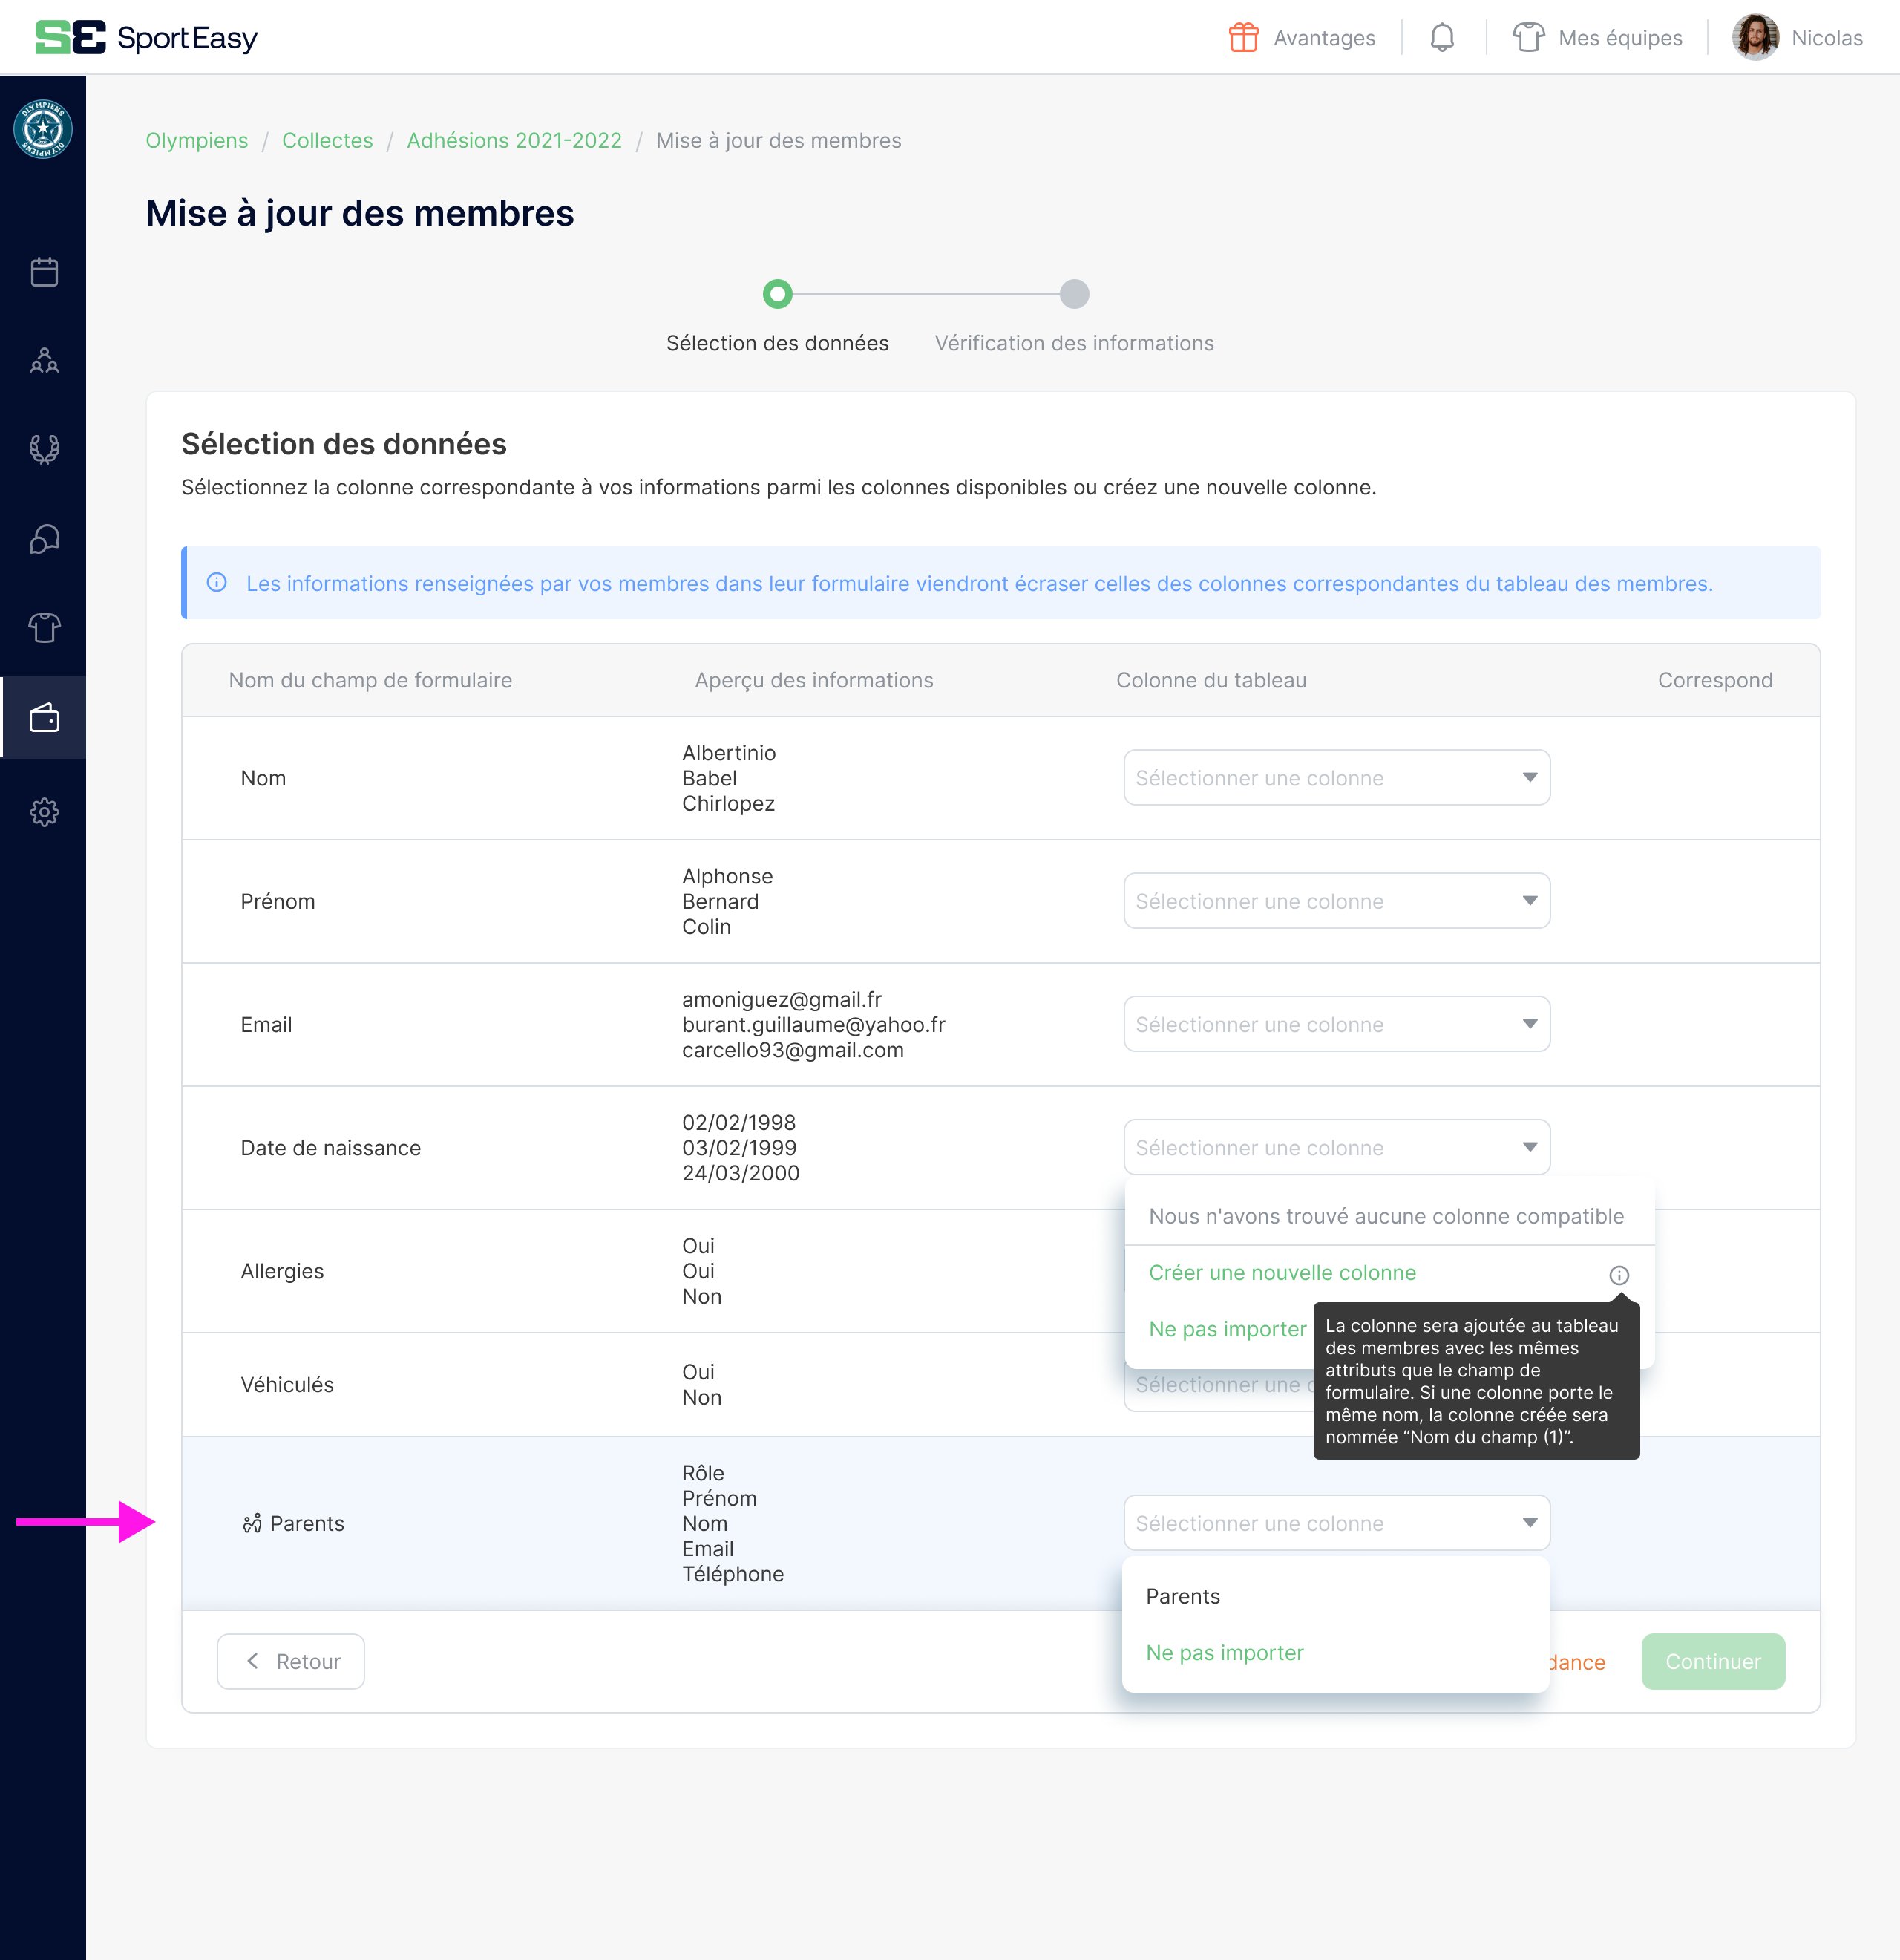Click the laurel wreath sidebar icon
This screenshot has height=1960, width=1900.
44,449
